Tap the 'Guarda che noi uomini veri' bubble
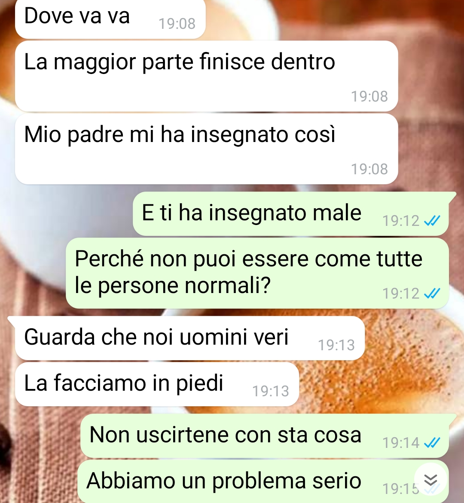Viewport: 464px width, 503px height. tap(190, 338)
